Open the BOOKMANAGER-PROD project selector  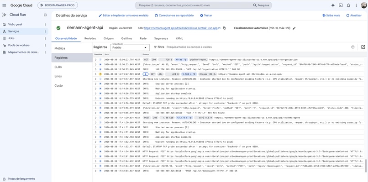point(58,5)
